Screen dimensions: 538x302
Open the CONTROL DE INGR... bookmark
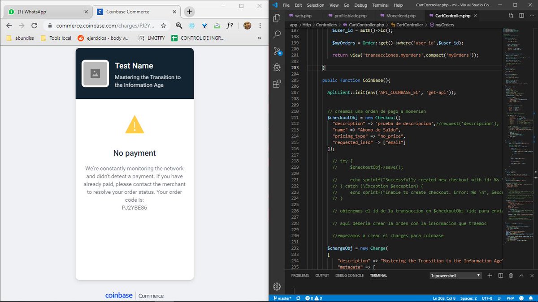click(x=197, y=38)
